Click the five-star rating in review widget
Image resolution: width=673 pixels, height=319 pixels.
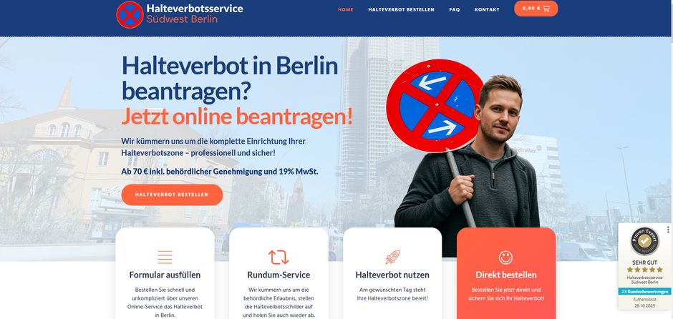(644, 270)
